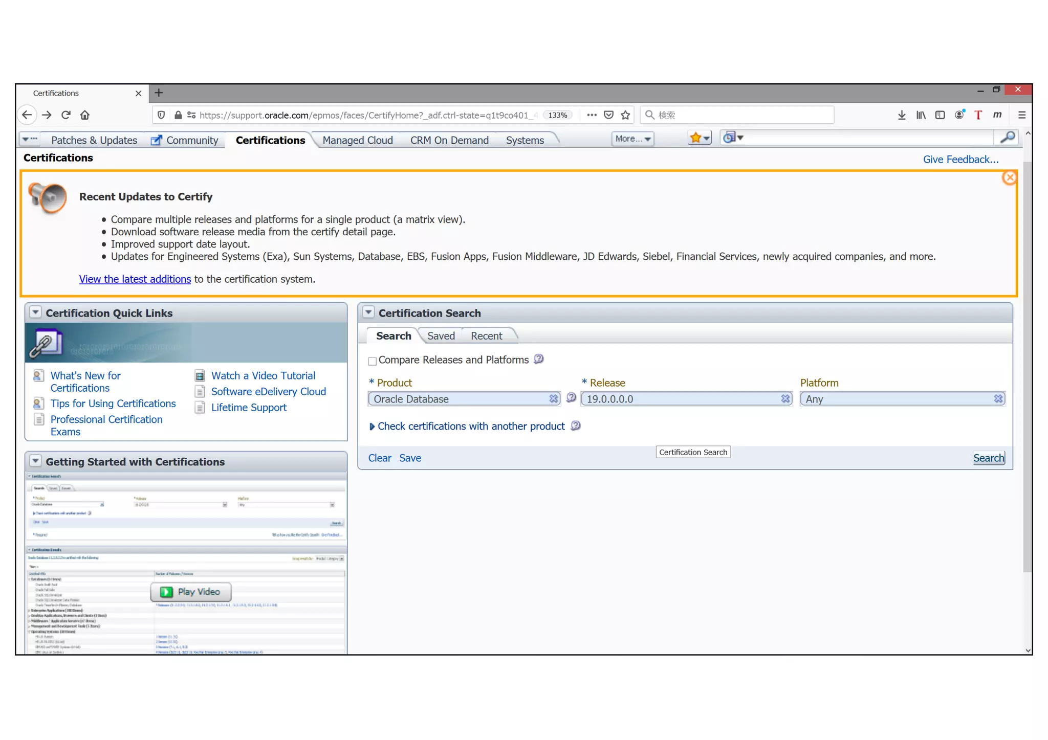The image size is (1048, 740).
Task: Click the Certification Quick Links chain icon
Action: click(46, 343)
